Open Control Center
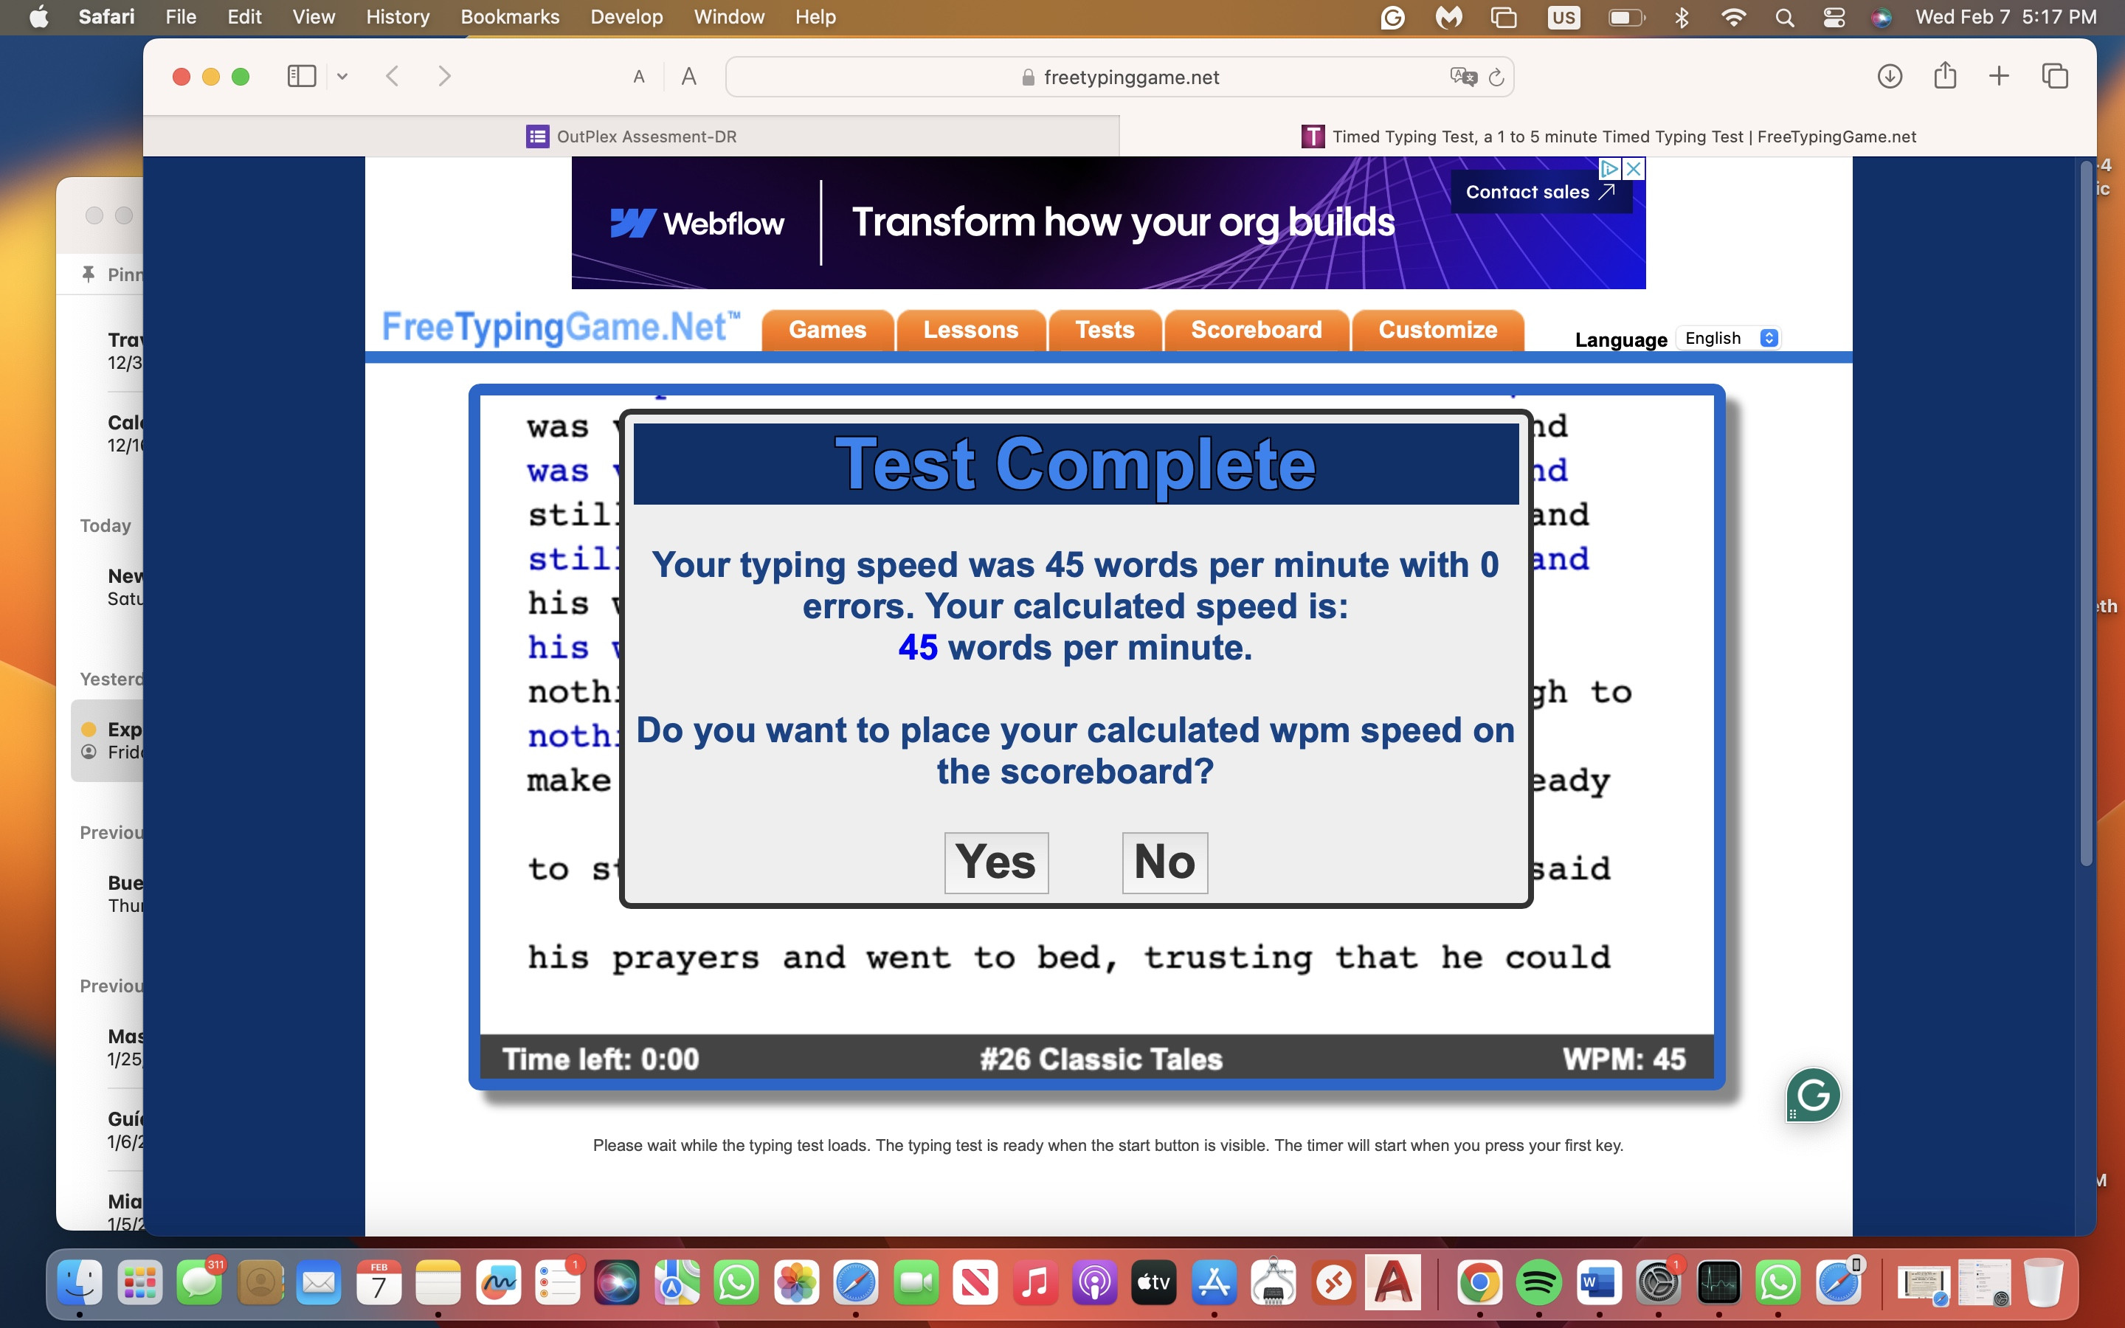This screenshot has height=1328, width=2125. tap(1834, 18)
